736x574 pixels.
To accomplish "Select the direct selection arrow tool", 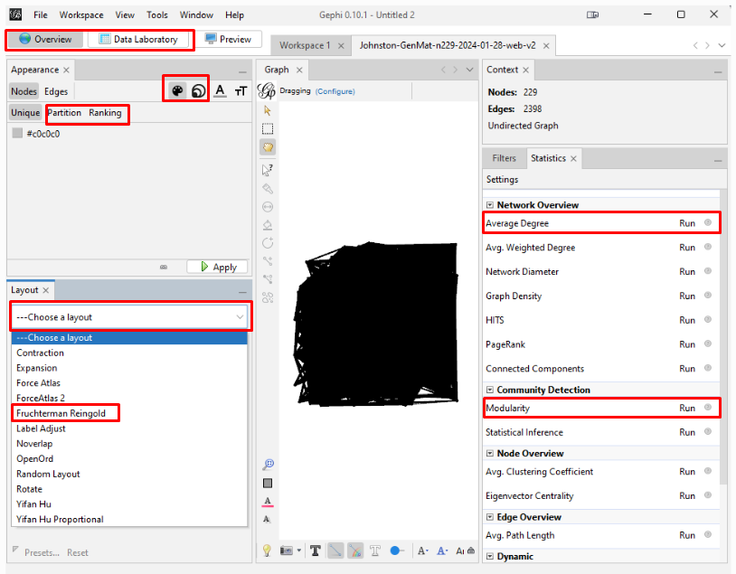I will [268, 111].
